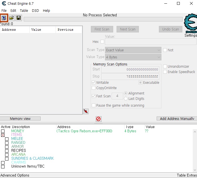Open Table Extras

(x=187, y=175)
